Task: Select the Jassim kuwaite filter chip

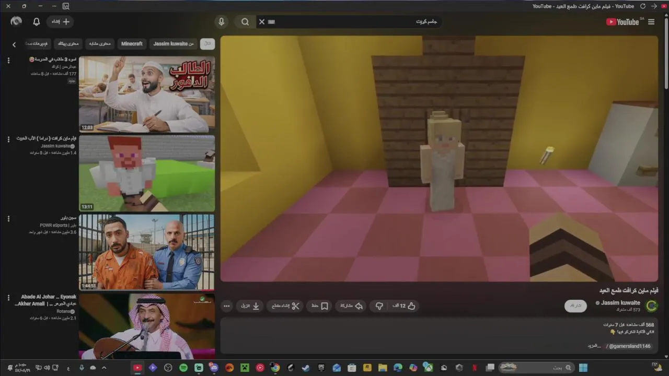Action: coord(174,44)
